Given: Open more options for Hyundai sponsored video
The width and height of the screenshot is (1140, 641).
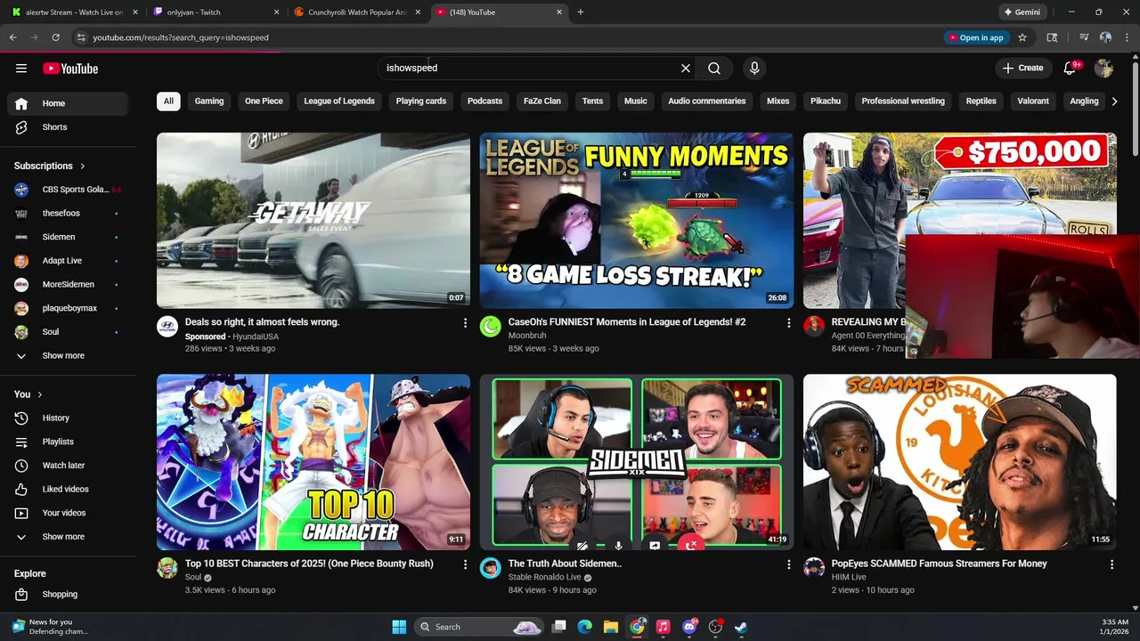Looking at the screenshot, I should [x=465, y=323].
